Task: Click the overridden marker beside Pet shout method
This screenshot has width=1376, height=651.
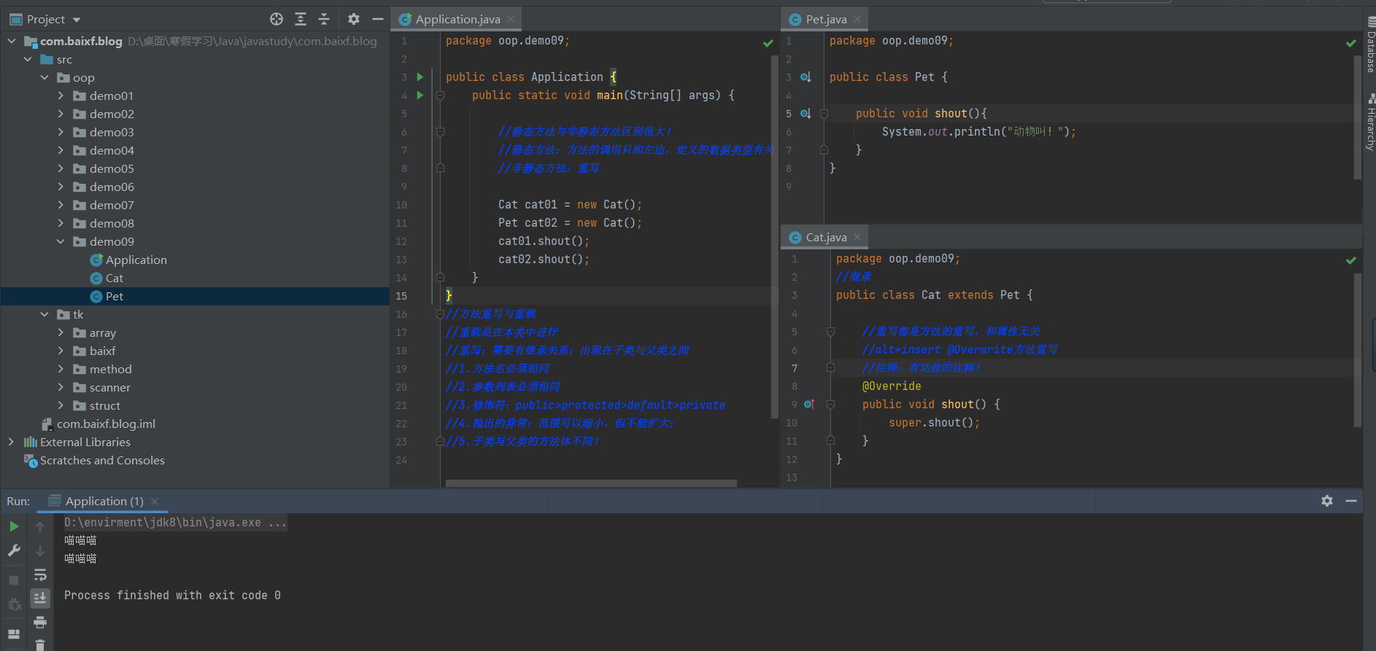Action: pyautogui.click(x=805, y=113)
